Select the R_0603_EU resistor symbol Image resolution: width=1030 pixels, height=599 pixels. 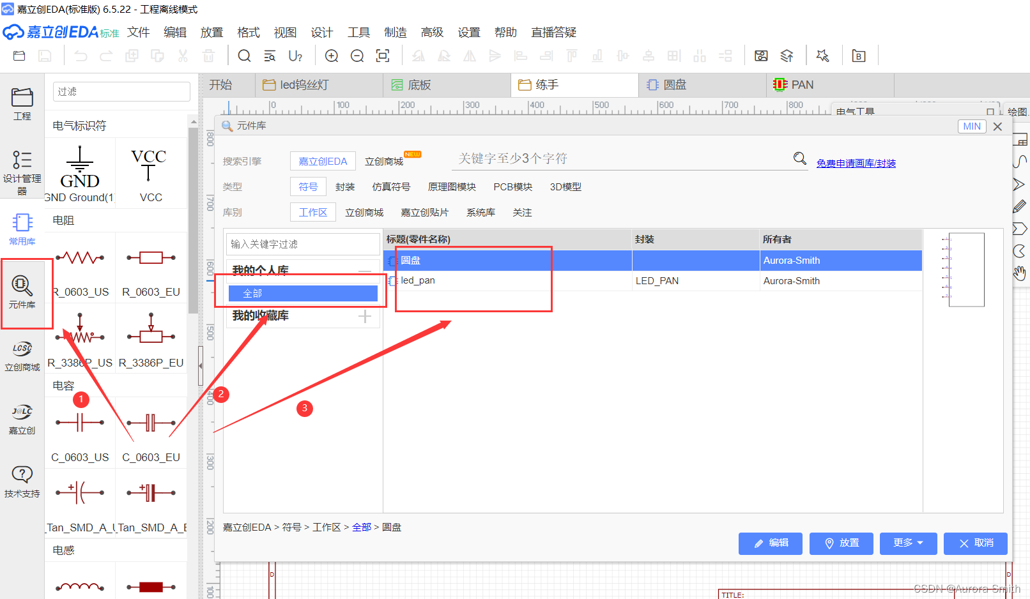pyautogui.click(x=151, y=268)
